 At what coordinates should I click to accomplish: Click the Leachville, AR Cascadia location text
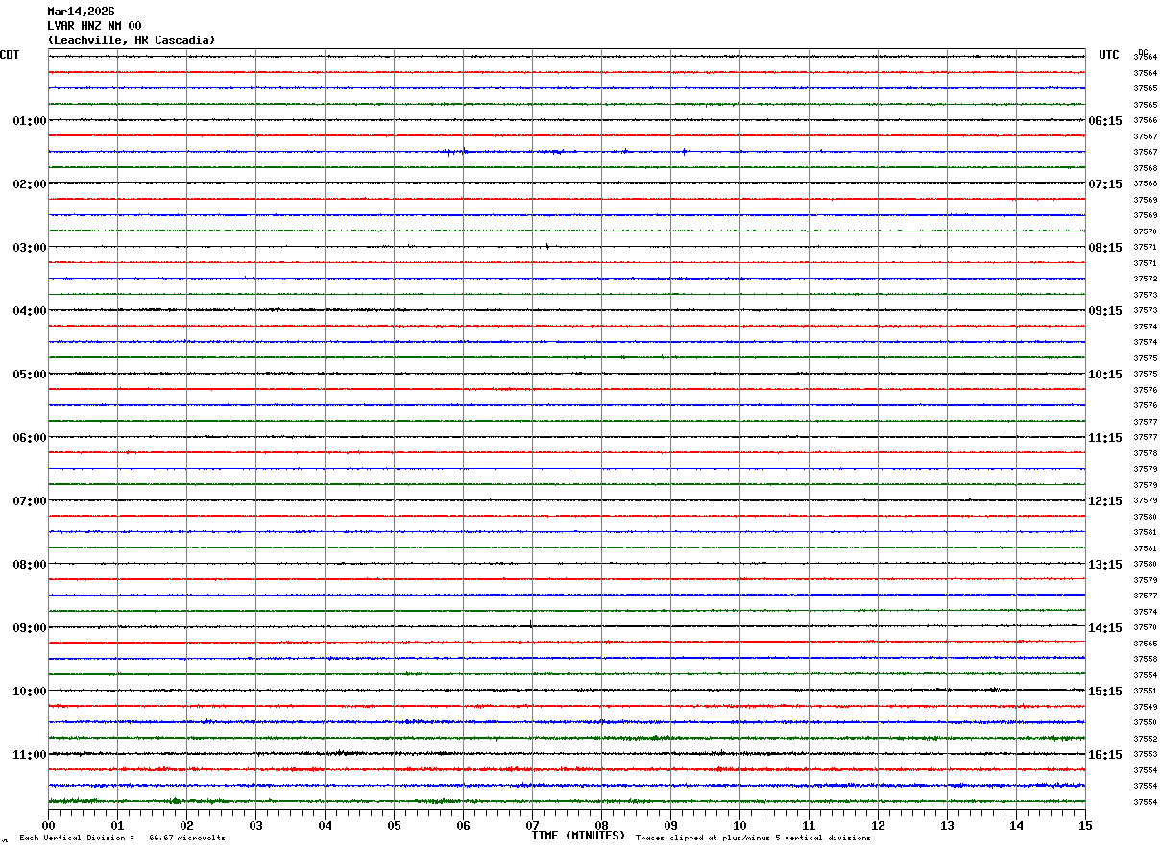coord(132,40)
